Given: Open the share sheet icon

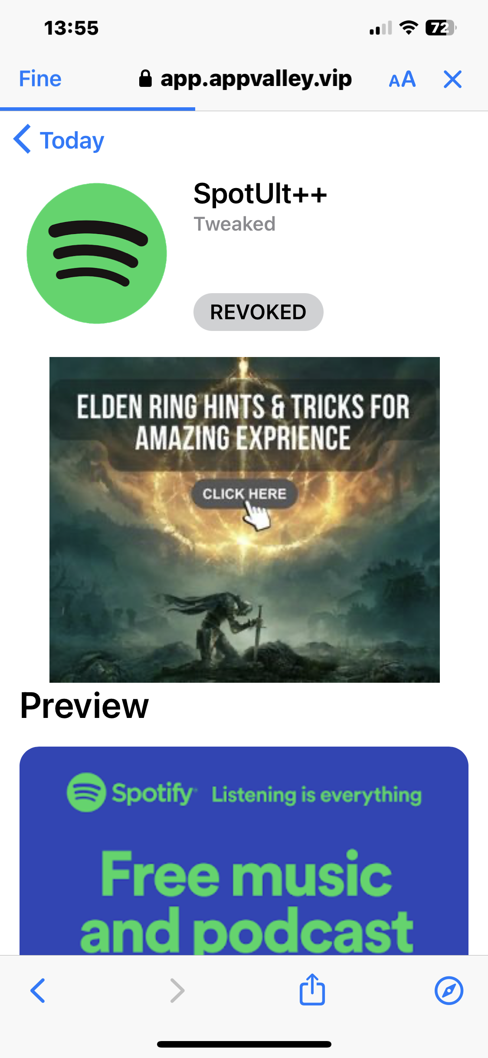Looking at the screenshot, I should point(312,989).
